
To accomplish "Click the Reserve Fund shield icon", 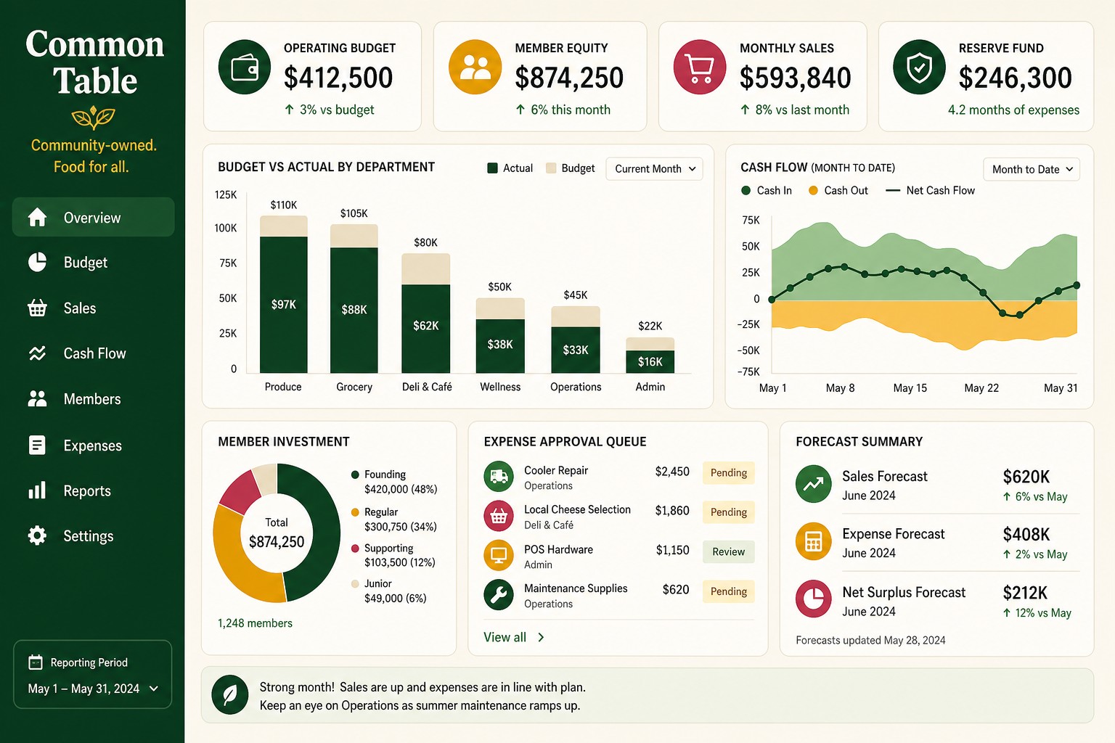I will pos(919,67).
